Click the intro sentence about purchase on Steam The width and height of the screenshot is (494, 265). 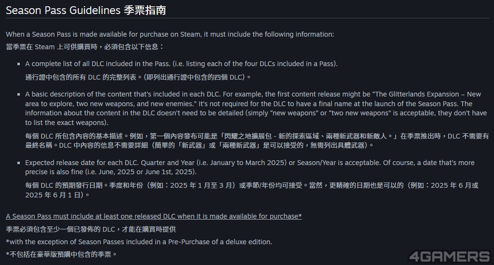(170, 34)
